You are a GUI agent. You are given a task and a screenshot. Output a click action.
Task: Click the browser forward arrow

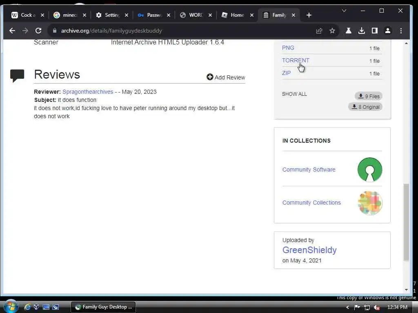click(x=25, y=31)
